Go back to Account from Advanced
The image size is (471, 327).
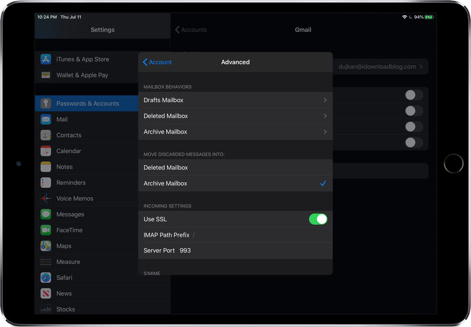157,62
